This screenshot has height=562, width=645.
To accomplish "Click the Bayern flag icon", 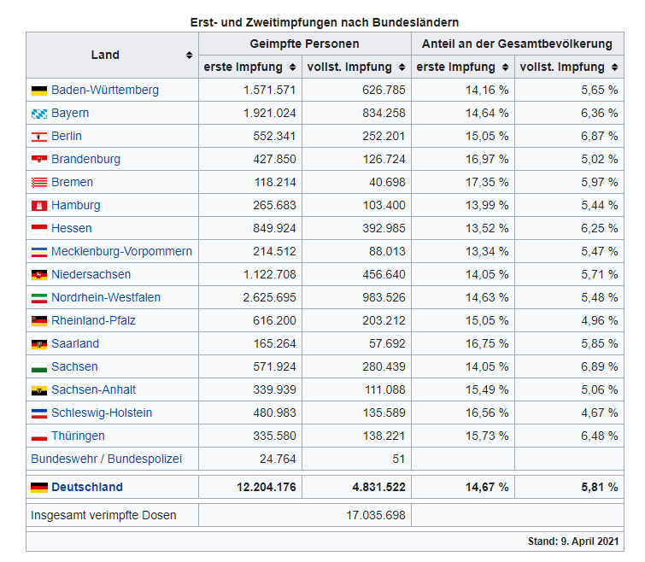I will [38, 113].
